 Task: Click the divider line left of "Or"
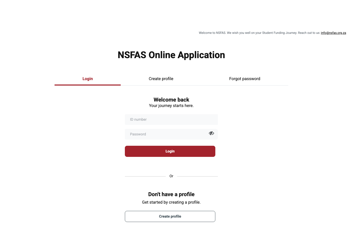pyautogui.click(x=145, y=177)
